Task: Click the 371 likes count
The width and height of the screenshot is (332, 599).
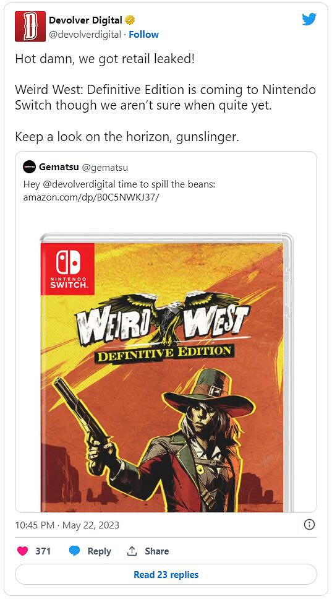Action: [x=43, y=551]
